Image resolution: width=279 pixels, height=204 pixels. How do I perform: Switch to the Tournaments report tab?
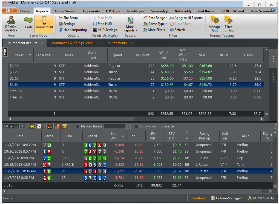point(117,43)
